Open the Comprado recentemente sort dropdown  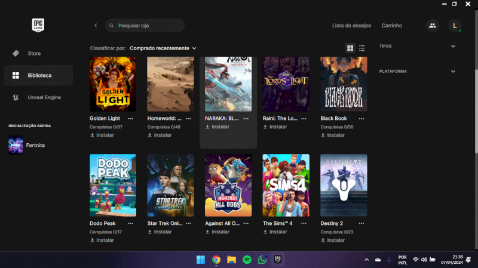click(163, 48)
